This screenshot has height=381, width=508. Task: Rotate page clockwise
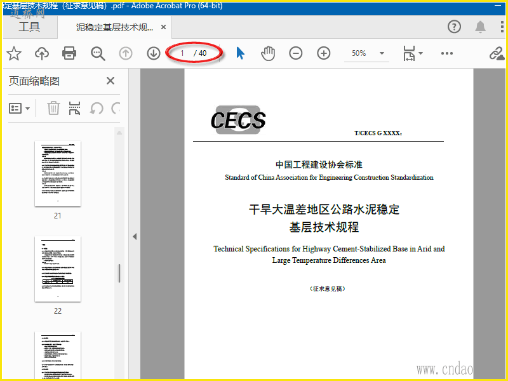point(116,108)
